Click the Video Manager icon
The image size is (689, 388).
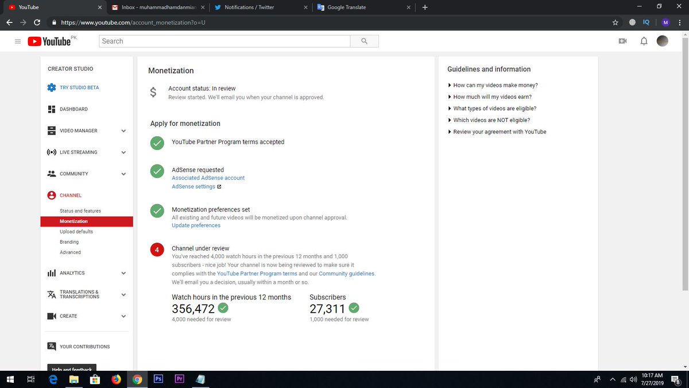click(52, 130)
